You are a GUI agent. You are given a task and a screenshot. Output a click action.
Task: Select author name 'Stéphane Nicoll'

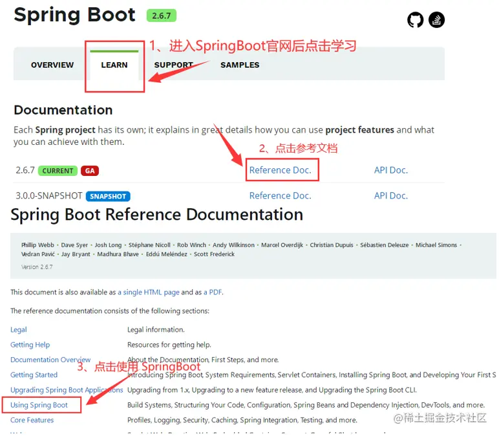tap(149, 245)
